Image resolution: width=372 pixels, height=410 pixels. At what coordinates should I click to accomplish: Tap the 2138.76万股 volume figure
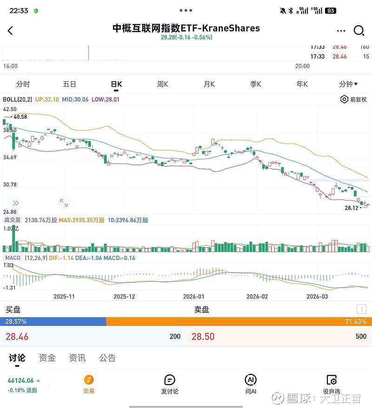(41, 220)
